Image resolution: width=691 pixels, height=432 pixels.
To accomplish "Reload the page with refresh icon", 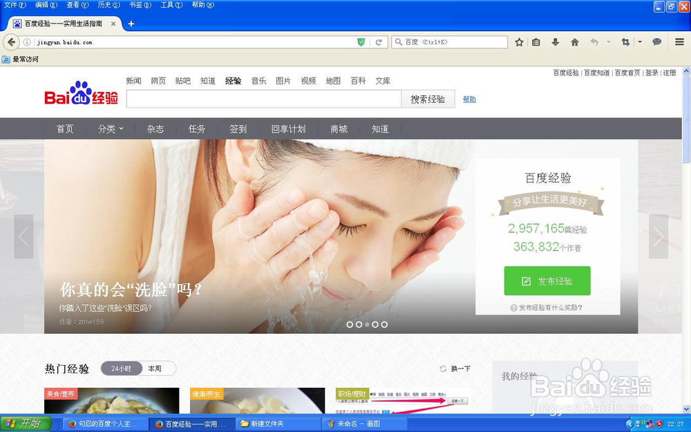I will pyautogui.click(x=378, y=42).
